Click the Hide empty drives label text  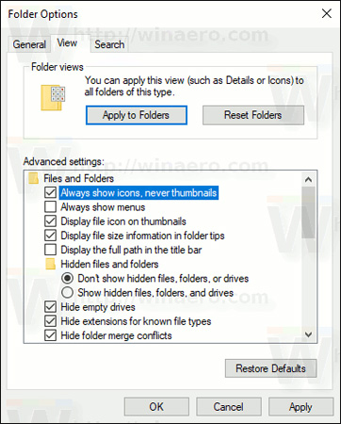[98, 307]
